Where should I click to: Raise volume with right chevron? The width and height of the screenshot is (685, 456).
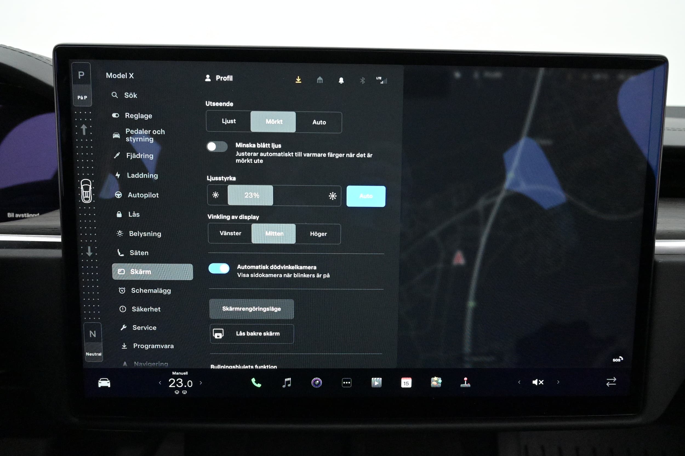point(558,382)
